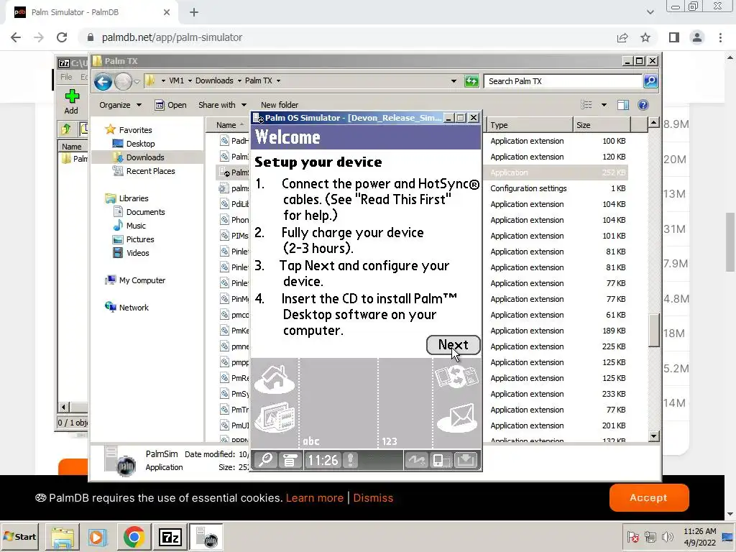Click the Add button in 7-Zip window
Image resolution: width=736 pixels, height=552 pixels.
pos(71,102)
